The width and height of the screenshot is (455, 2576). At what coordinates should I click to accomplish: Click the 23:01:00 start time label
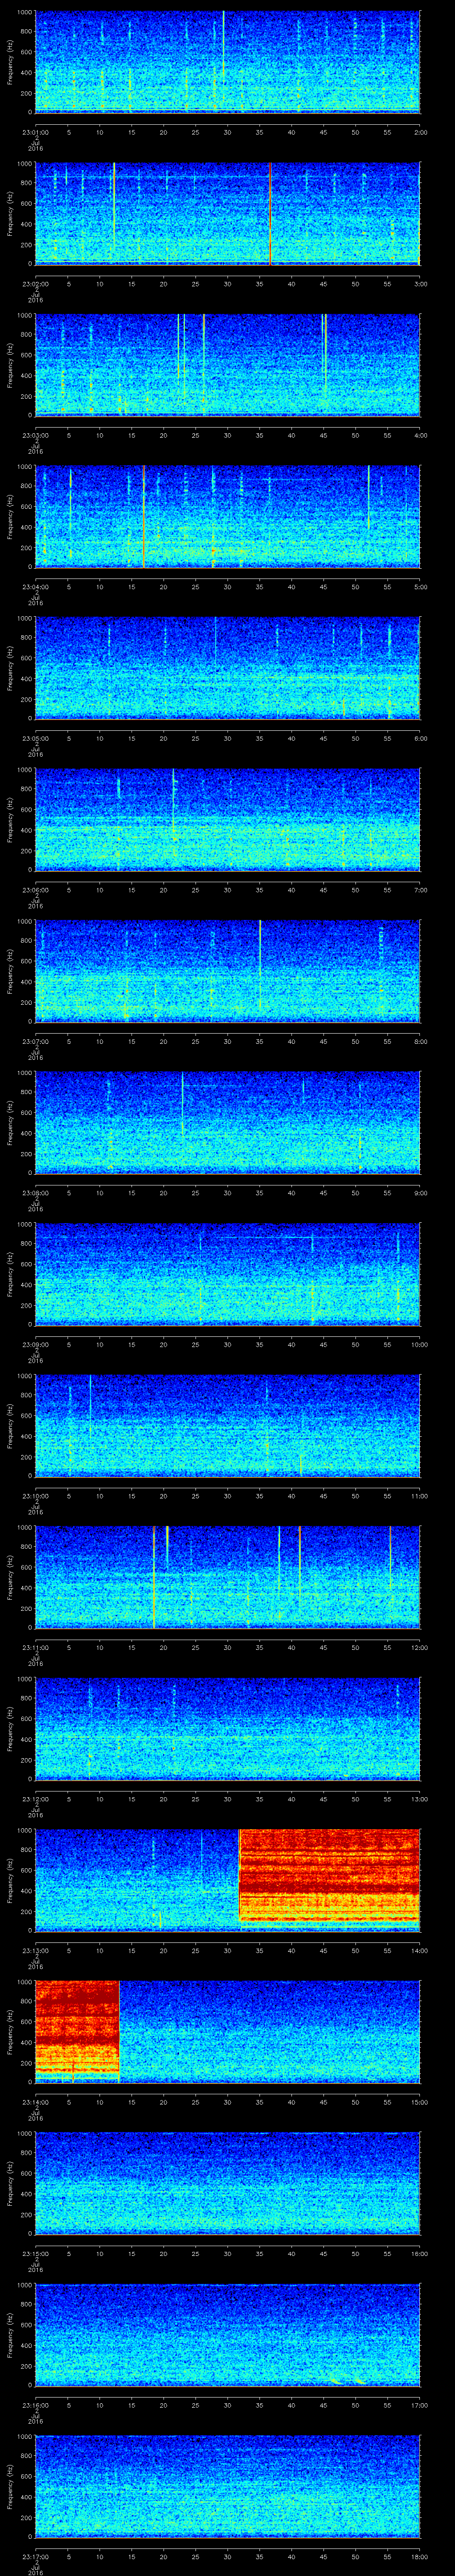(x=36, y=131)
